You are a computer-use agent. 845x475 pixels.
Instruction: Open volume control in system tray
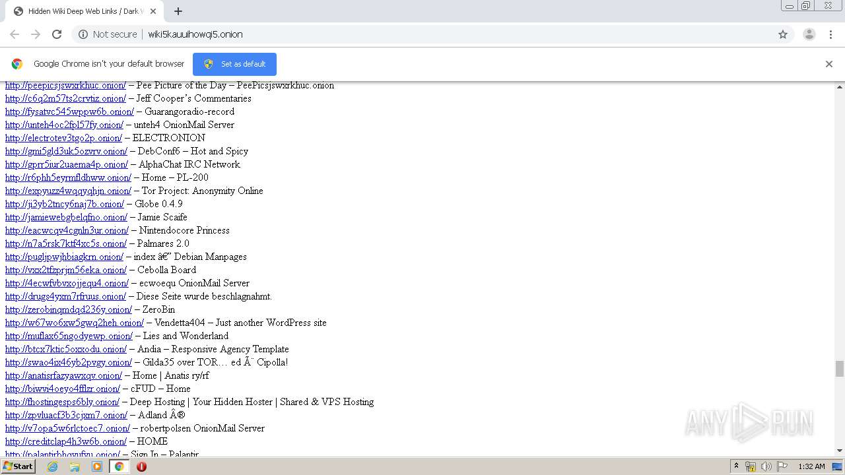point(766,466)
